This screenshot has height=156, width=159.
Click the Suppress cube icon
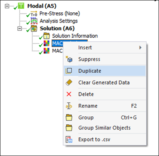tap(69, 59)
